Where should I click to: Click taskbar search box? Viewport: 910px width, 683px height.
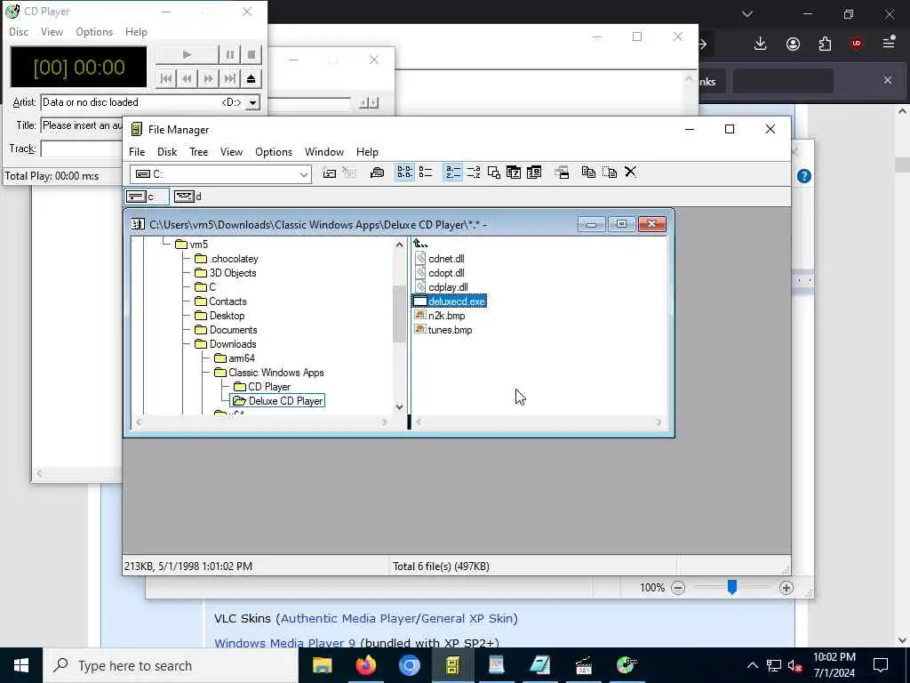pos(171,665)
